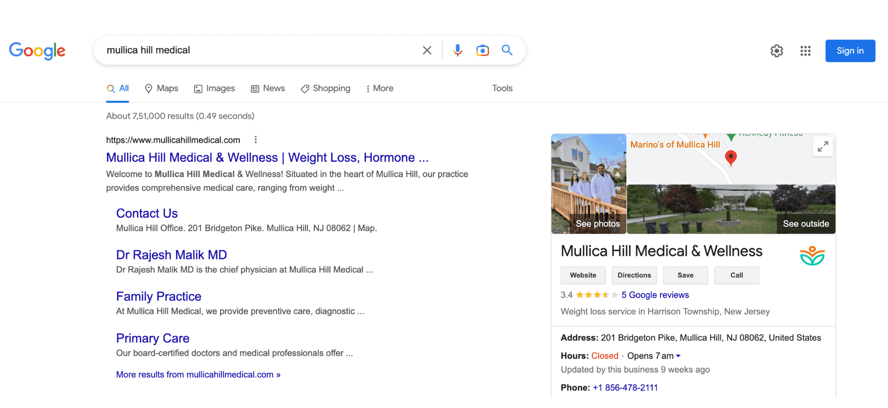This screenshot has width=888, height=408.
Task: Click the Save button for the business
Action: 685,275
